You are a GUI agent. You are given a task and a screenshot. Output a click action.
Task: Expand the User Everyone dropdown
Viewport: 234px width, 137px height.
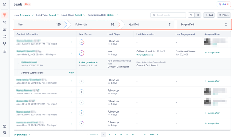click(24, 15)
